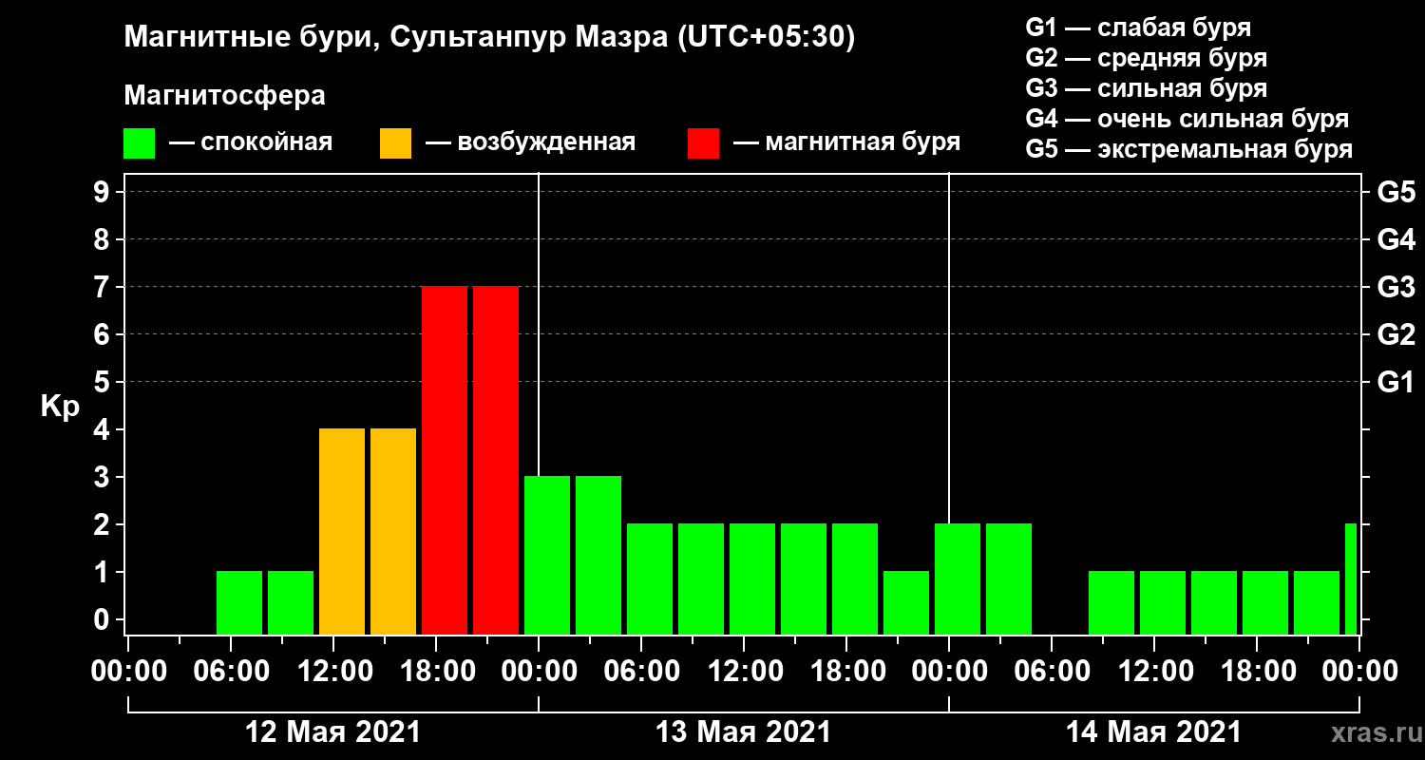Click the '13 Мая 2021' date label

coord(743,732)
